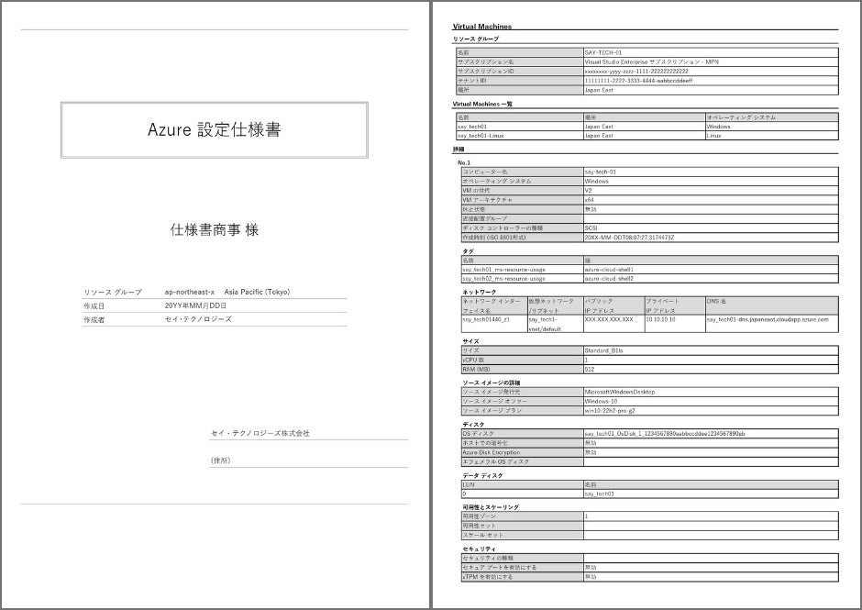Click the 'オペレーティング システム' column header

pos(741,117)
